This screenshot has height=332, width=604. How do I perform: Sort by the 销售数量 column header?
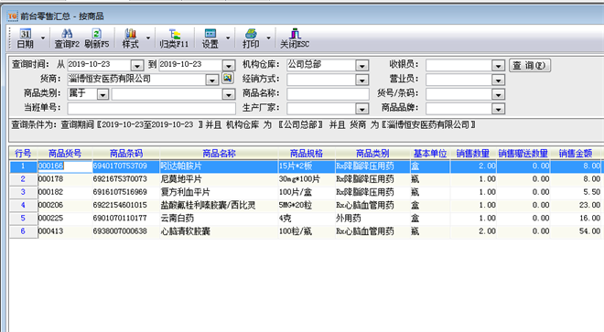click(473, 154)
